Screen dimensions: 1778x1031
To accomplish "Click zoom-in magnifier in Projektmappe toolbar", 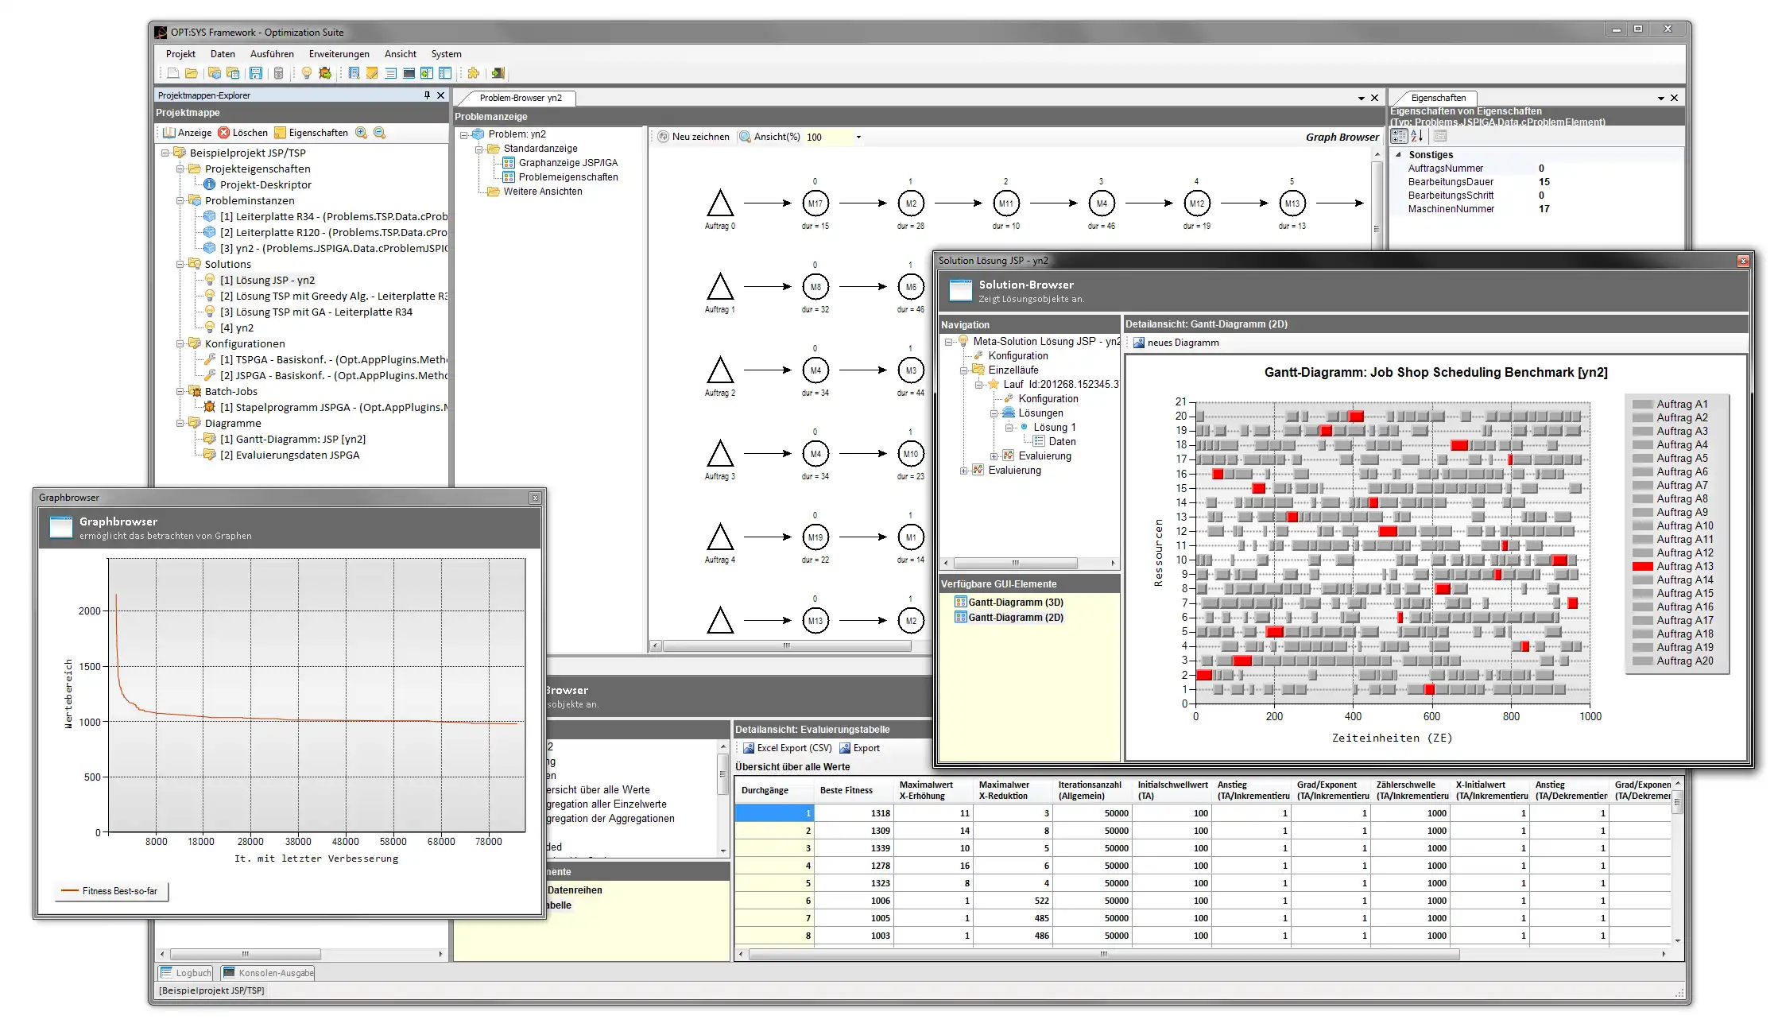I will (x=361, y=133).
